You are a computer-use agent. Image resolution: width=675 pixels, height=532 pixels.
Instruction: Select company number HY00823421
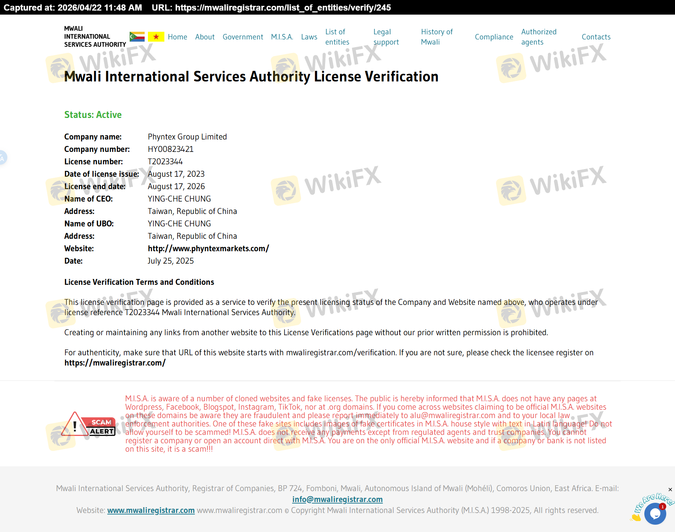point(171,149)
